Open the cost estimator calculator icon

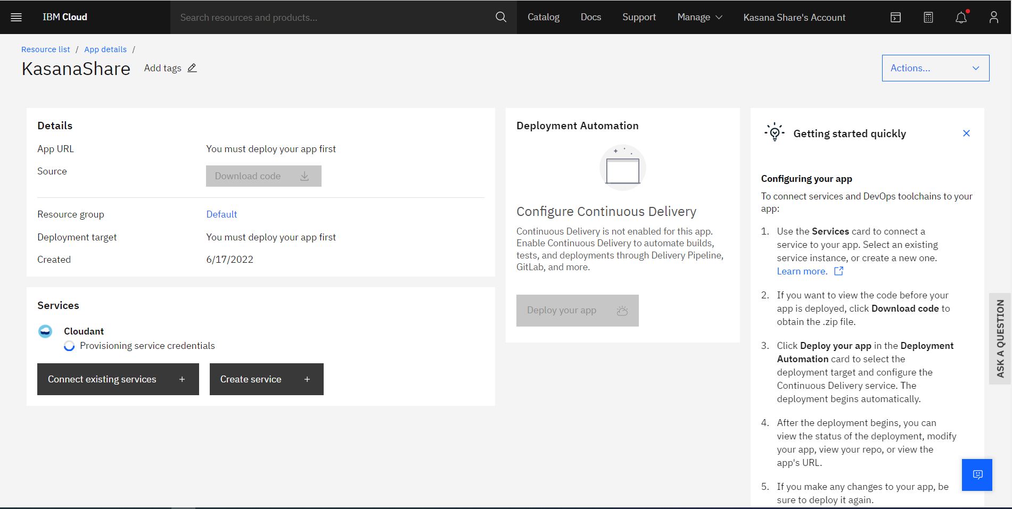(928, 18)
